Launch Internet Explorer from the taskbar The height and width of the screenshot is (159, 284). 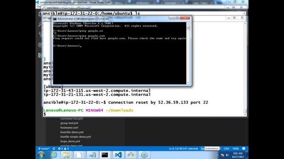(54, 155)
